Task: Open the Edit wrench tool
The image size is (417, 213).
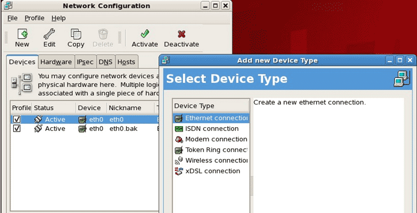Action: click(49, 34)
